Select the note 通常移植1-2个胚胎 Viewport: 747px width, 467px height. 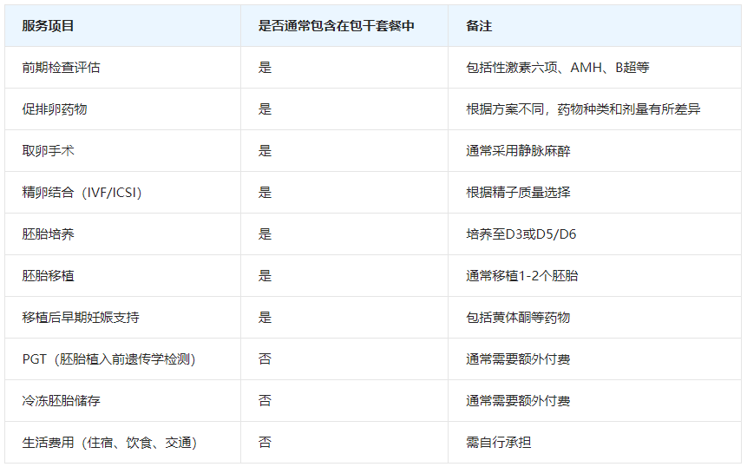coord(521,276)
